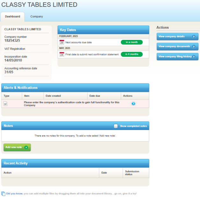Open View company details
The height and width of the screenshot is (197, 200).
(175, 37)
